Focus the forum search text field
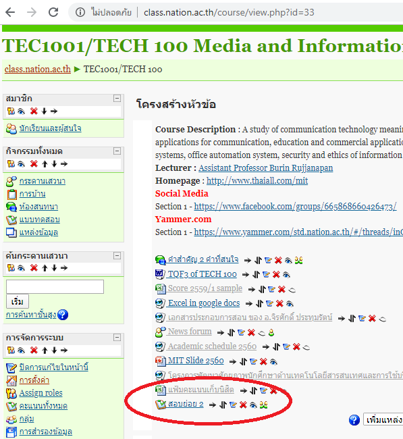Screen dimensions: 403x439 [55, 286]
